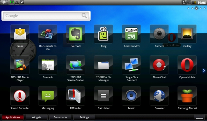Open the Contacts app
This screenshot has width=207, height=121.
click(48, 65)
